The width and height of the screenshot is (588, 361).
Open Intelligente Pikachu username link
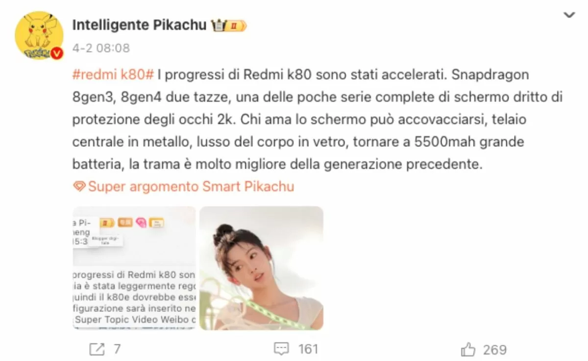[139, 26]
